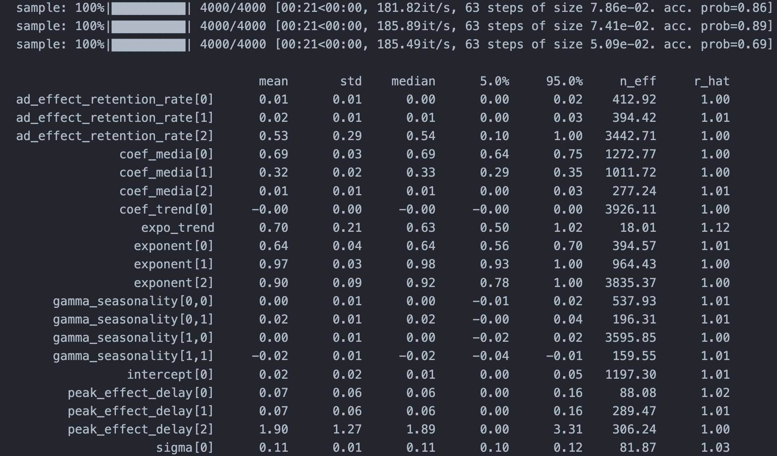Click the expo_trend row label
The height and width of the screenshot is (456, 777).
tap(177, 228)
